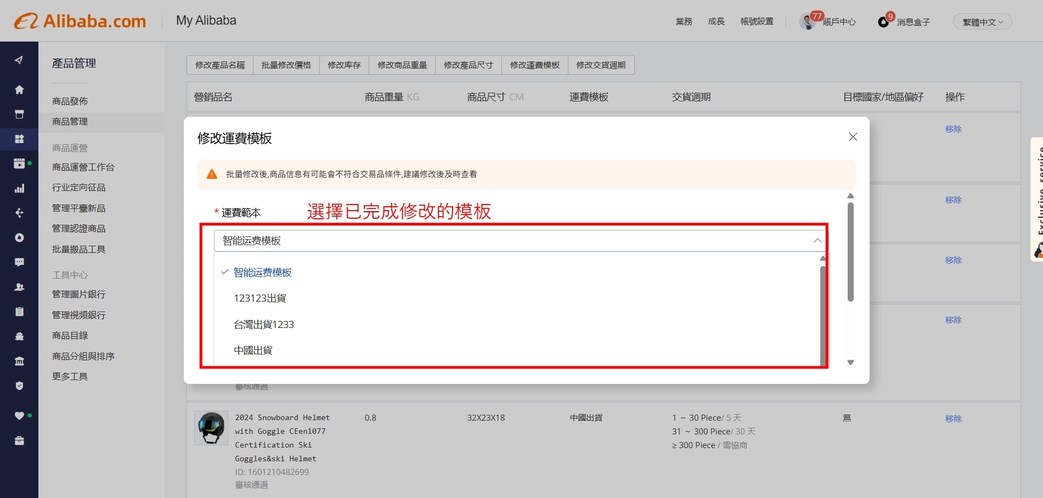Open 管理視頻銀行 menu item
The image size is (1043, 498).
pyautogui.click(x=78, y=315)
